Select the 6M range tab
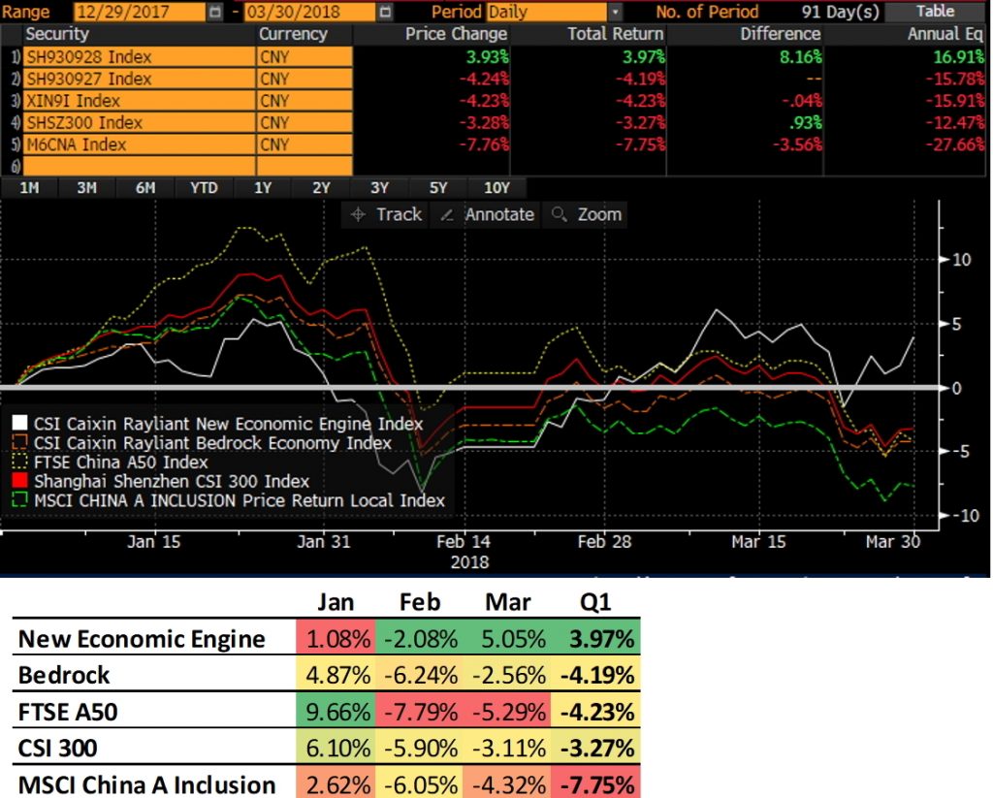 (145, 188)
